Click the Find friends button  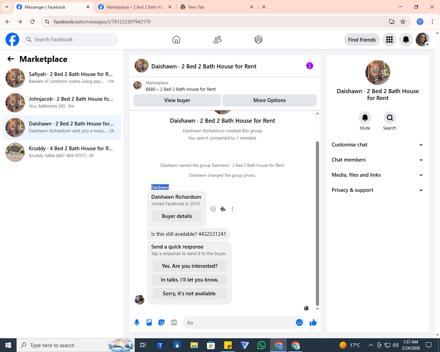(x=362, y=40)
